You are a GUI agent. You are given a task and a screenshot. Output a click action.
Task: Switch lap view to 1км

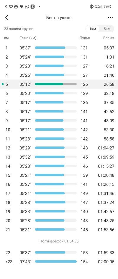click(x=92, y=29)
